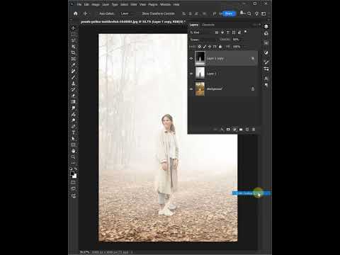Viewport: 340px width, 255px height.
Task: Click the Create new group folder icon
Action: (241, 130)
